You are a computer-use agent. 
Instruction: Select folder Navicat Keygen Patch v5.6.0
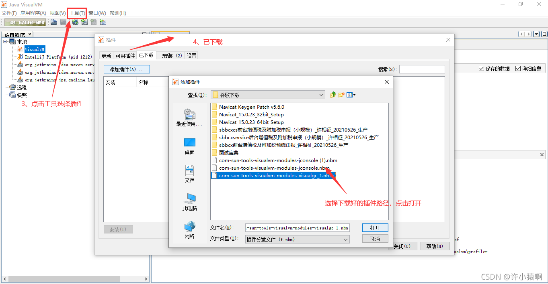point(251,107)
